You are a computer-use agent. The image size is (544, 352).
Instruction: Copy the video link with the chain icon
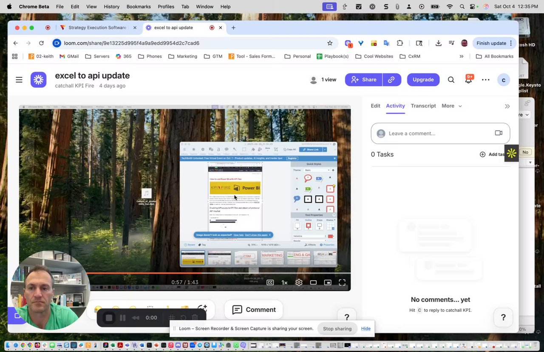coord(391,80)
